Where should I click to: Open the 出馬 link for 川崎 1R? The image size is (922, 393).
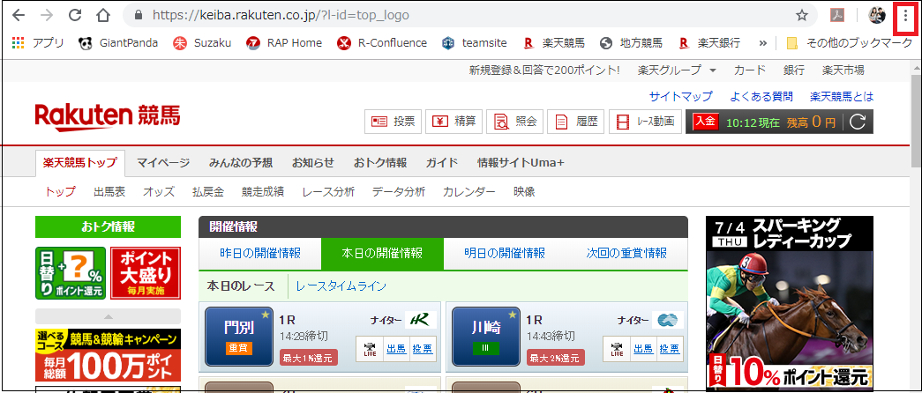click(643, 349)
